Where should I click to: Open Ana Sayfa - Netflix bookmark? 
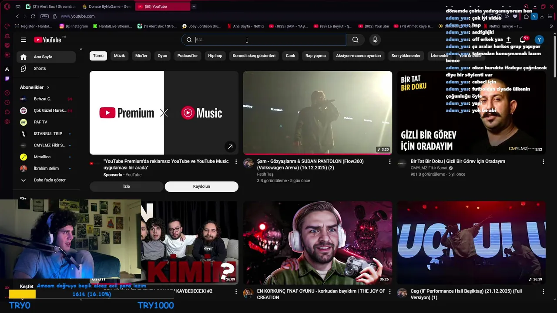(246, 26)
